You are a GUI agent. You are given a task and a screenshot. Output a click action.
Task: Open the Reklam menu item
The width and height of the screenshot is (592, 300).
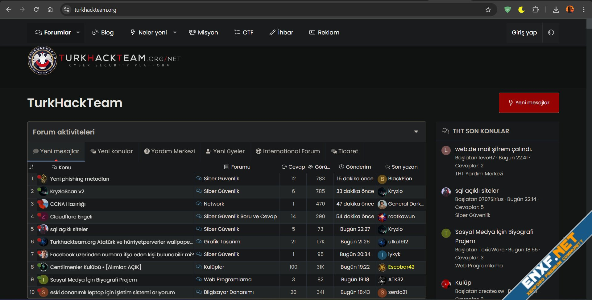tap(324, 32)
